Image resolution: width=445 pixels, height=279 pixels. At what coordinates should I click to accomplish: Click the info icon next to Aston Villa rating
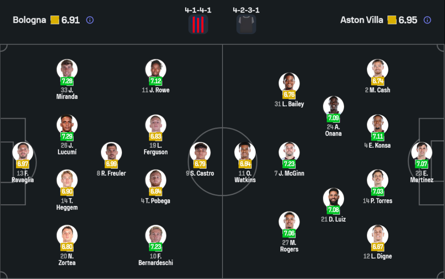(427, 20)
